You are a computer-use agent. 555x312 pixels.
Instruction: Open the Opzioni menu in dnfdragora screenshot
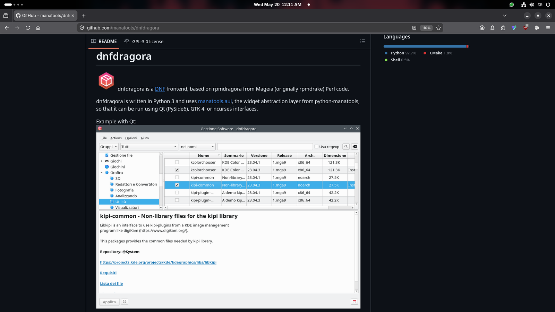pos(131,138)
